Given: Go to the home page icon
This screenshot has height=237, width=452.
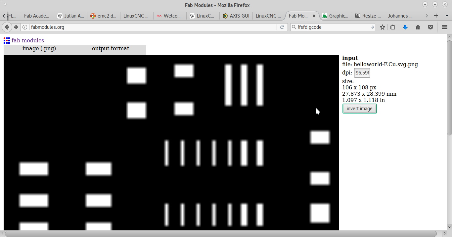Looking at the screenshot, I should point(418,27).
